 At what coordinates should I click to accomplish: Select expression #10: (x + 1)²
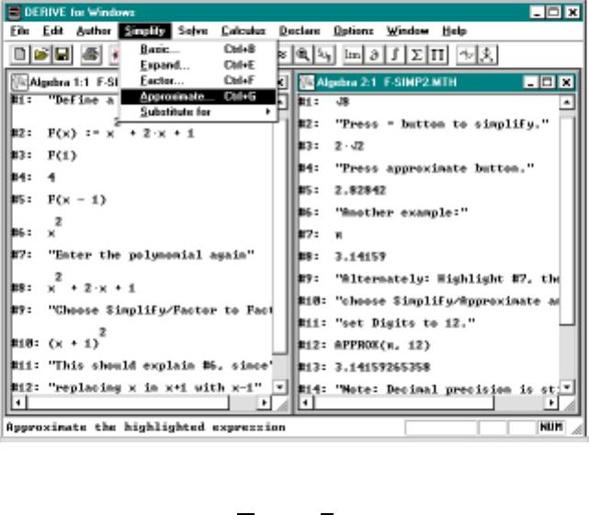77,339
